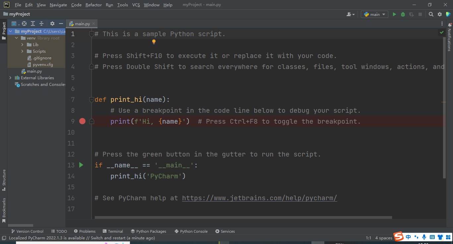453x244 pixels.
Task: Select opened file locator target icon
Action: (24, 24)
